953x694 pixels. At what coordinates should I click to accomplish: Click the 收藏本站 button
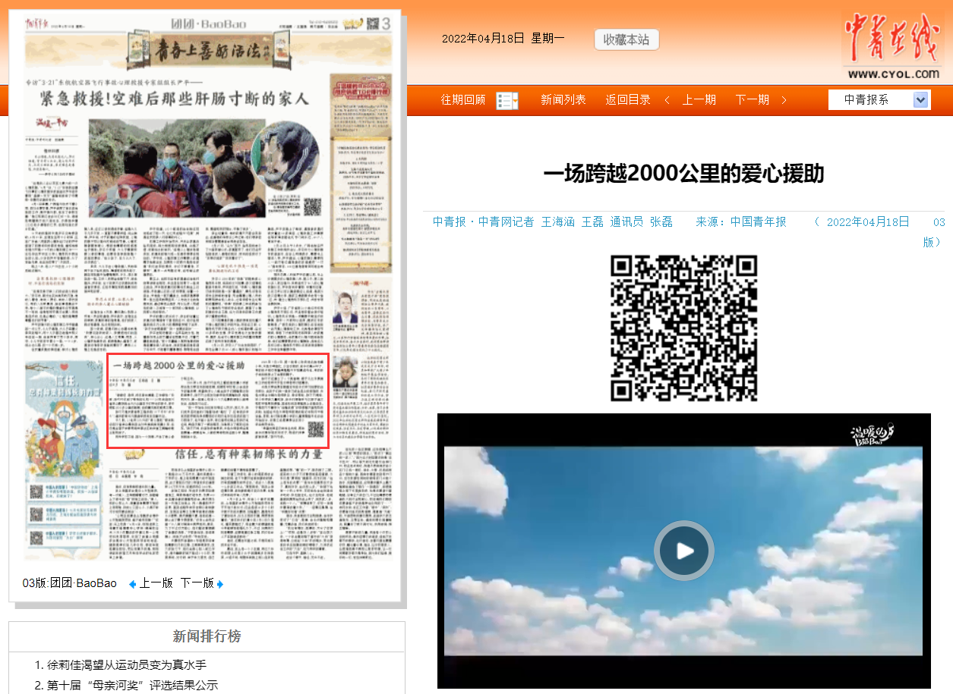pos(626,39)
